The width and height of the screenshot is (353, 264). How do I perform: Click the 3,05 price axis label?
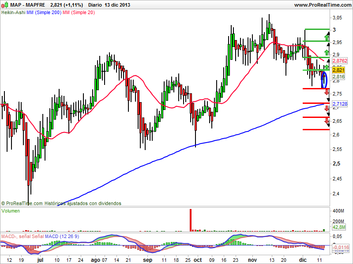[x=337, y=18]
